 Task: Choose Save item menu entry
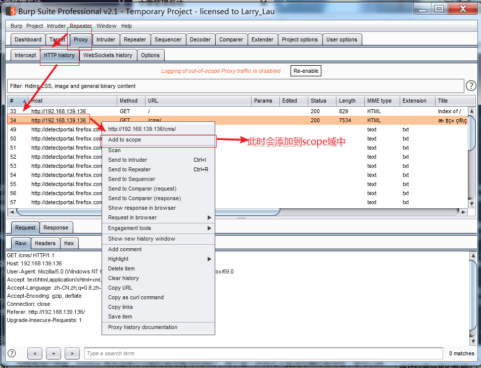click(x=158, y=316)
